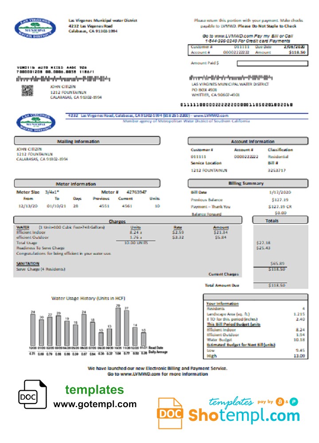Viewport: 319px width, 443px height.
Task: Select the Efficient Indoor rate $2.59
Action: click(x=178, y=232)
